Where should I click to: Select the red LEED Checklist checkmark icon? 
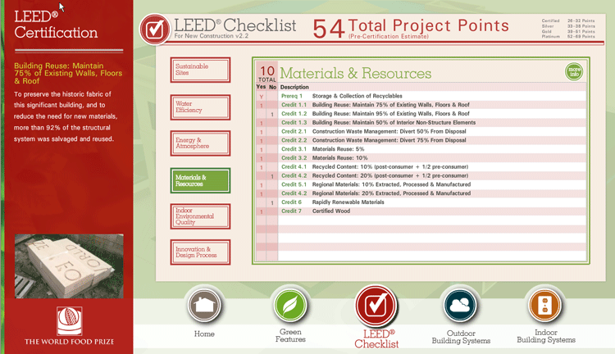(376, 306)
